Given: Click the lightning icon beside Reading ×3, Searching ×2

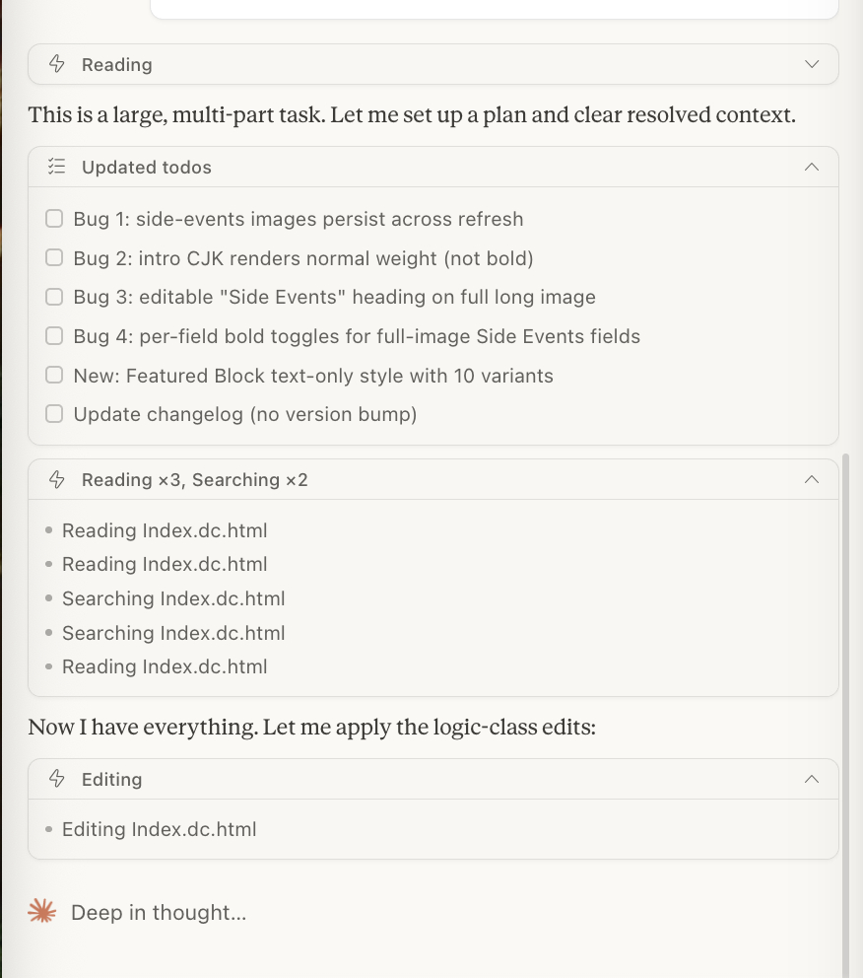Looking at the screenshot, I should [57, 479].
